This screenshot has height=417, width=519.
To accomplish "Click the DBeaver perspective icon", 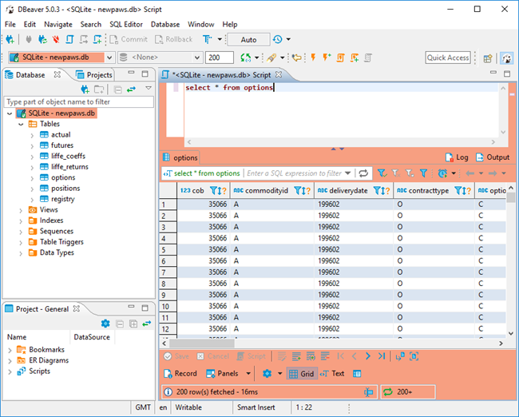I will (x=507, y=58).
